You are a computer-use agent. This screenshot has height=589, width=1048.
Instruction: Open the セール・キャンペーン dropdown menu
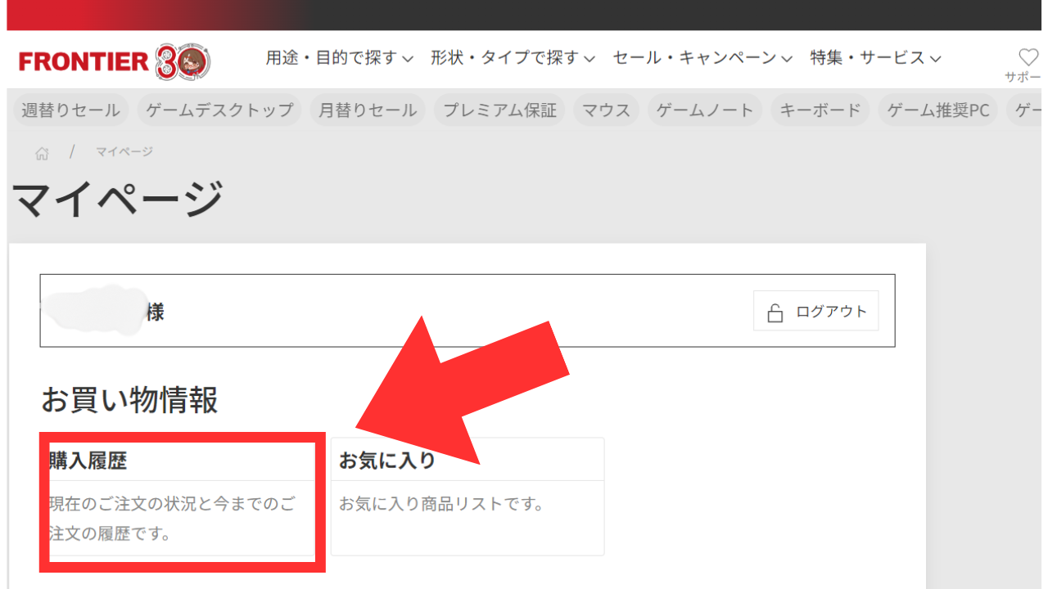tap(702, 58)
